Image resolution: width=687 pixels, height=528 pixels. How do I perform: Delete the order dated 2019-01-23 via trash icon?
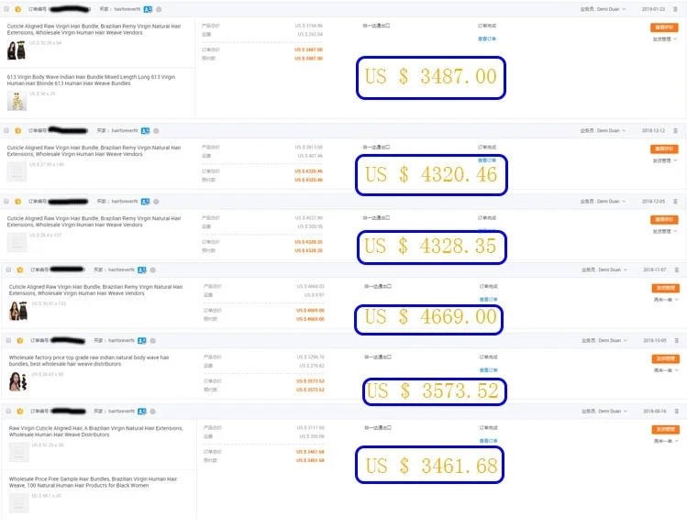[x=675, y=9]
